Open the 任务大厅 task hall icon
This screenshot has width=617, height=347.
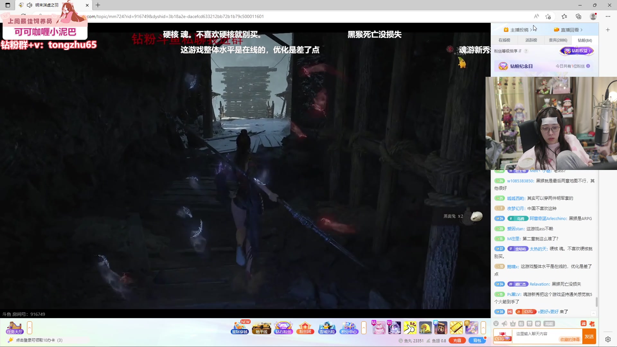(x=14, y=328)
